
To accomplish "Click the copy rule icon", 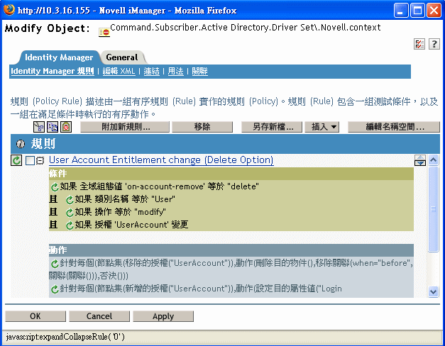I will click(x=53, y=127).
